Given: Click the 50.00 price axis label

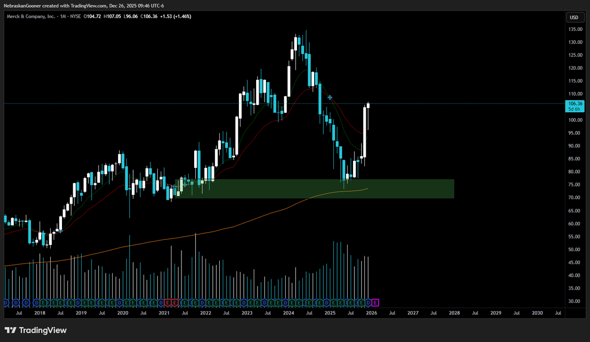Looking at the screenshot, I should pos(575,249).
